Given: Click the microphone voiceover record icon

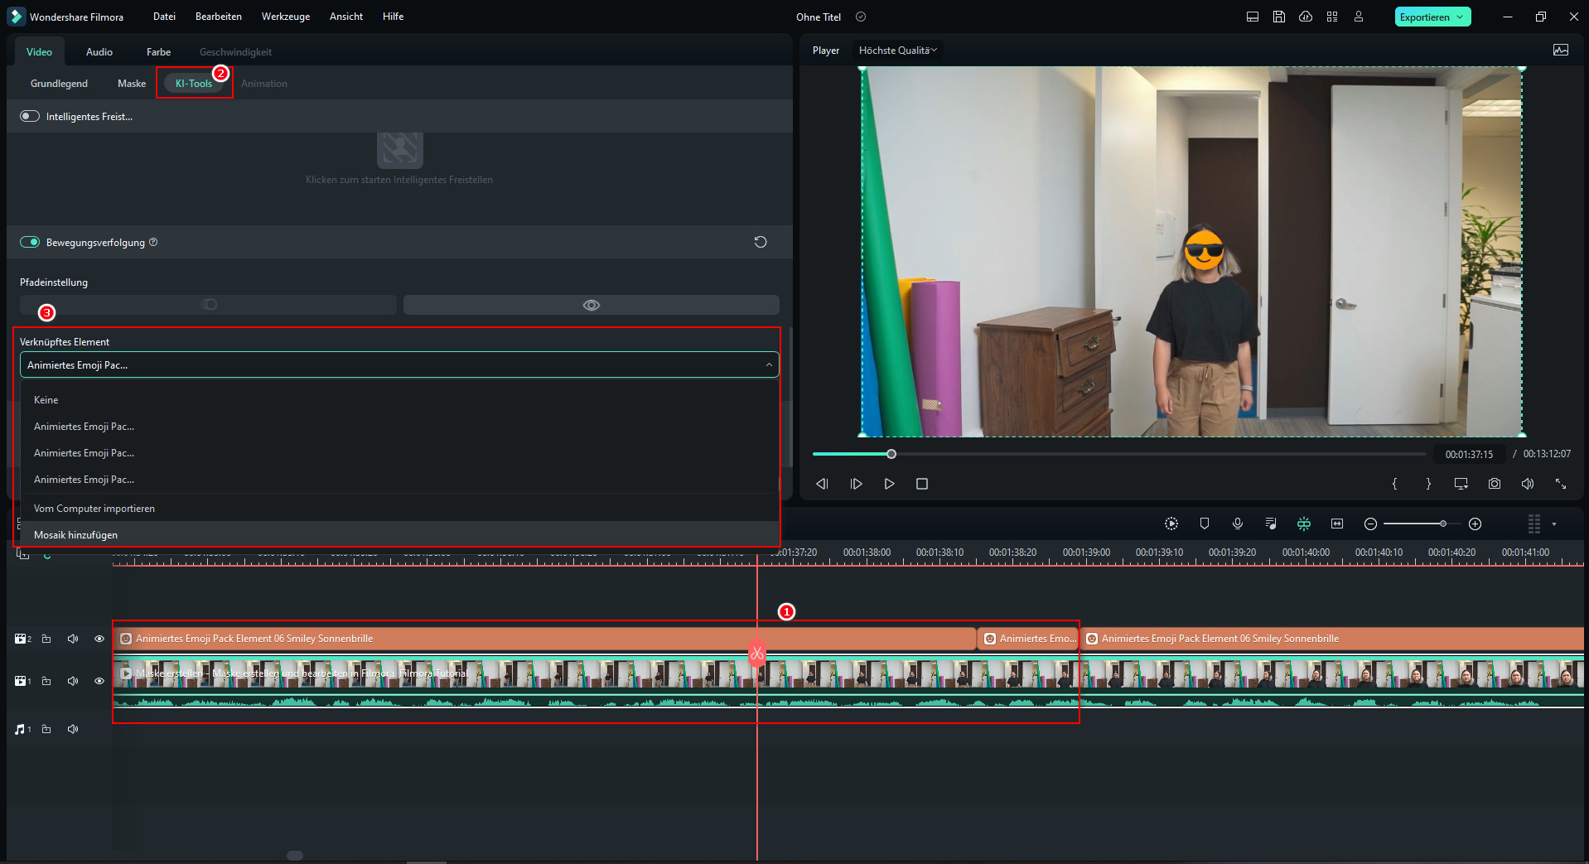Looking at the screenshot, I should [x=1238, y=524].
